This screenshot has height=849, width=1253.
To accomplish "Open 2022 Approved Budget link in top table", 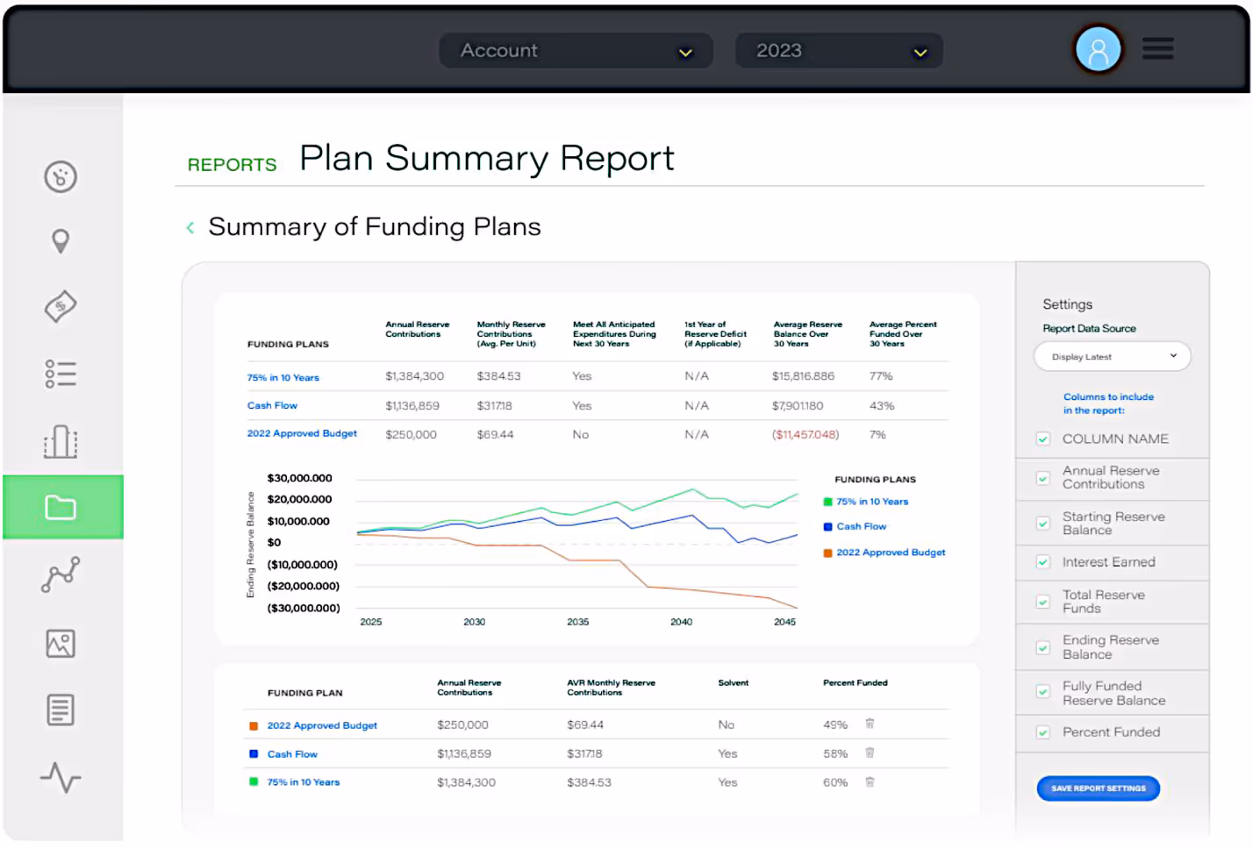I will [302, 434].
